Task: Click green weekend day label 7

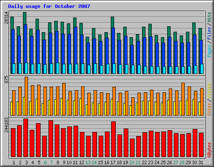Action: coord(51,162)
